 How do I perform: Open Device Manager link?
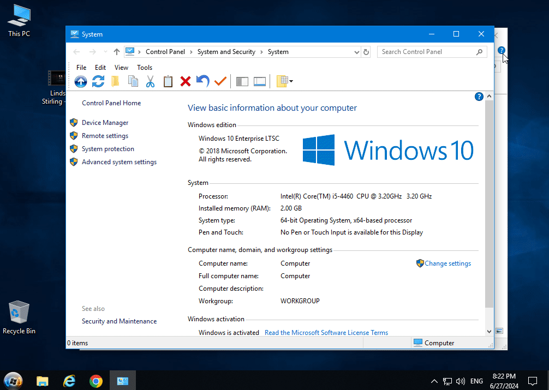click(x=105, y=123)
